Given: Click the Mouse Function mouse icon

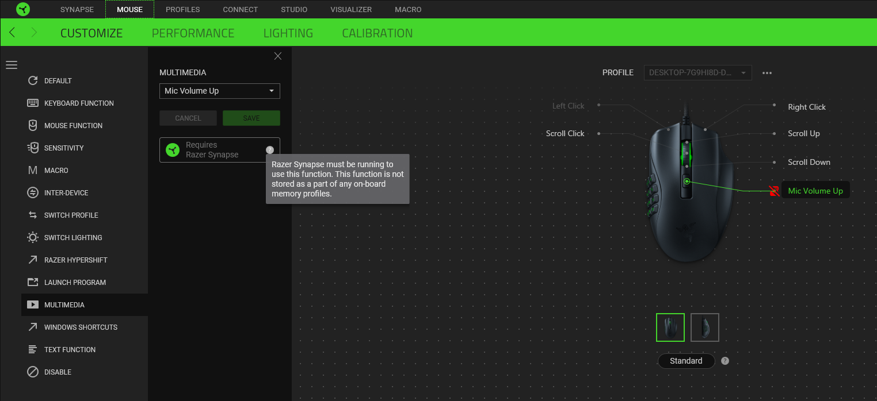Looking at the screenshot, I should click(33, 125).
